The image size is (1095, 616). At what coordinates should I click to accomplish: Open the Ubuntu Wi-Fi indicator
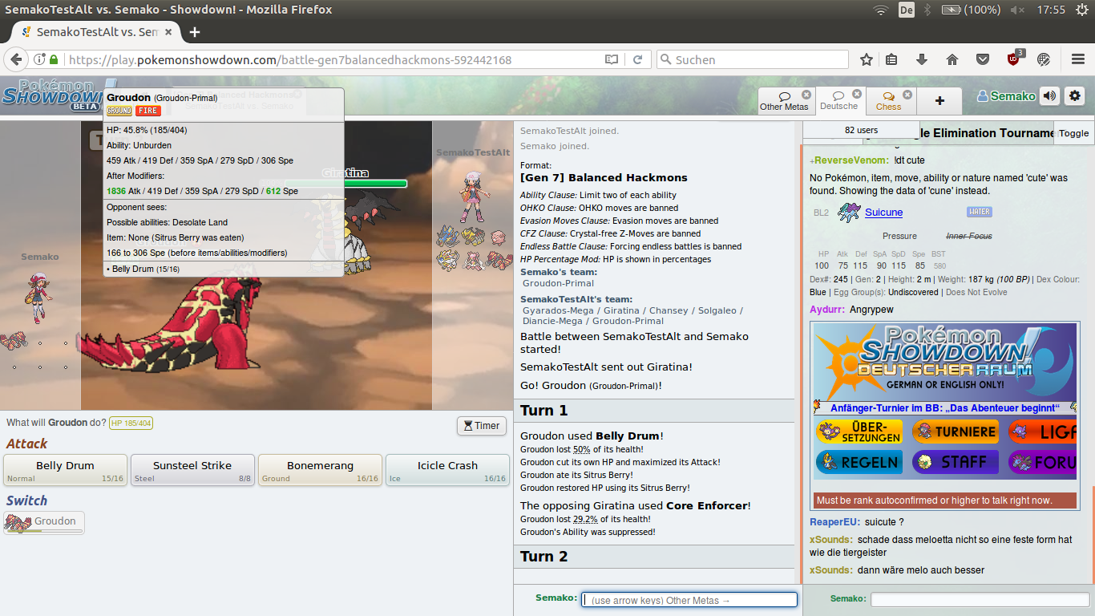coord(881,10)
